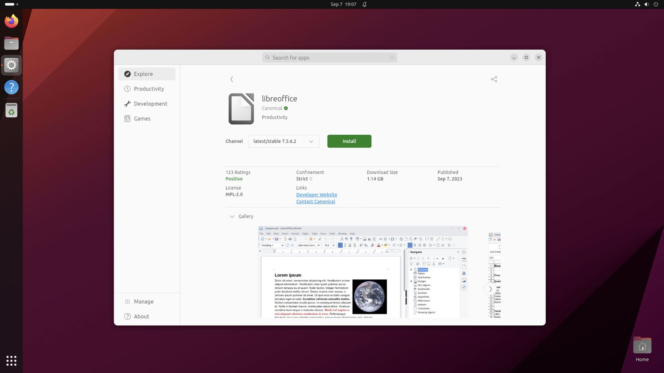Advance gallery with the right arrow
This screenshot has height=373, width=664.
click(490, 289)
